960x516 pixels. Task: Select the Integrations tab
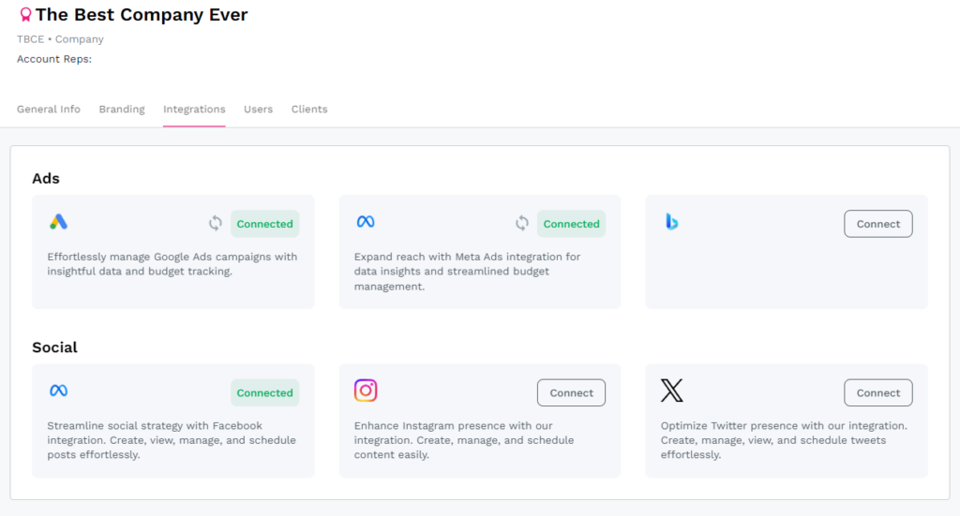pos(194,110)
